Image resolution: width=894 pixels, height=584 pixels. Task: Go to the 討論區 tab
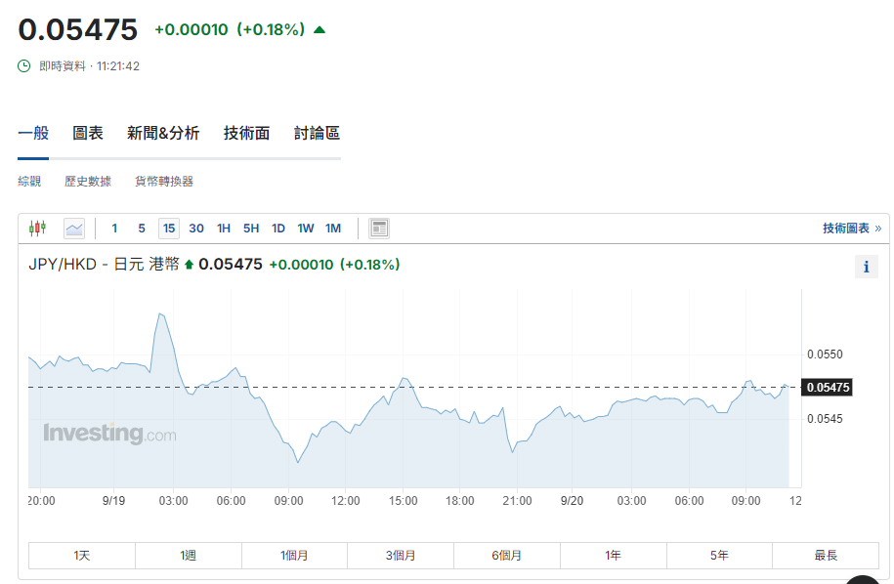tap(317, 134)
